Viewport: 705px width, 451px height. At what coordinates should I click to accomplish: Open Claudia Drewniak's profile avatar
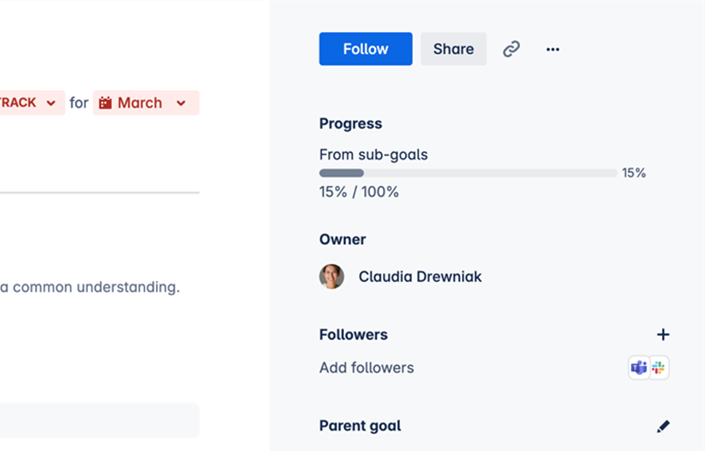coord(332,276)
